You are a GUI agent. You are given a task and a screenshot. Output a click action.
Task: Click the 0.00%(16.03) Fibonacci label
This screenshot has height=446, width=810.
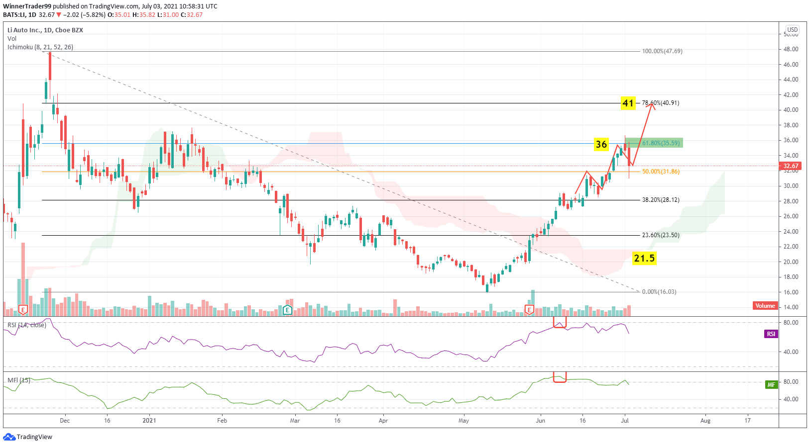(659, 292)
